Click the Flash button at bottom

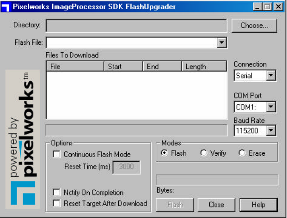175,205
